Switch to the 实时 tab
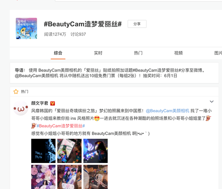Viewport: 222px width, 189px height. [x=98, y=53]
